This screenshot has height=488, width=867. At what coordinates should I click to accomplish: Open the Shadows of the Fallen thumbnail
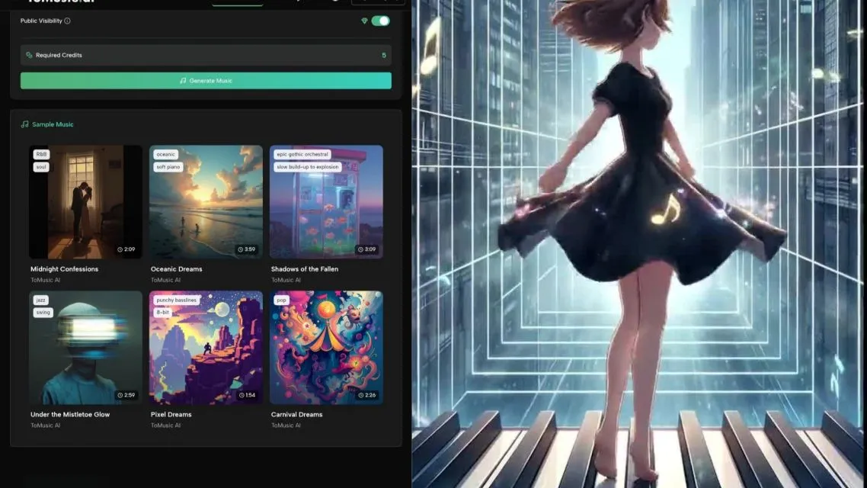click(326, 202)
